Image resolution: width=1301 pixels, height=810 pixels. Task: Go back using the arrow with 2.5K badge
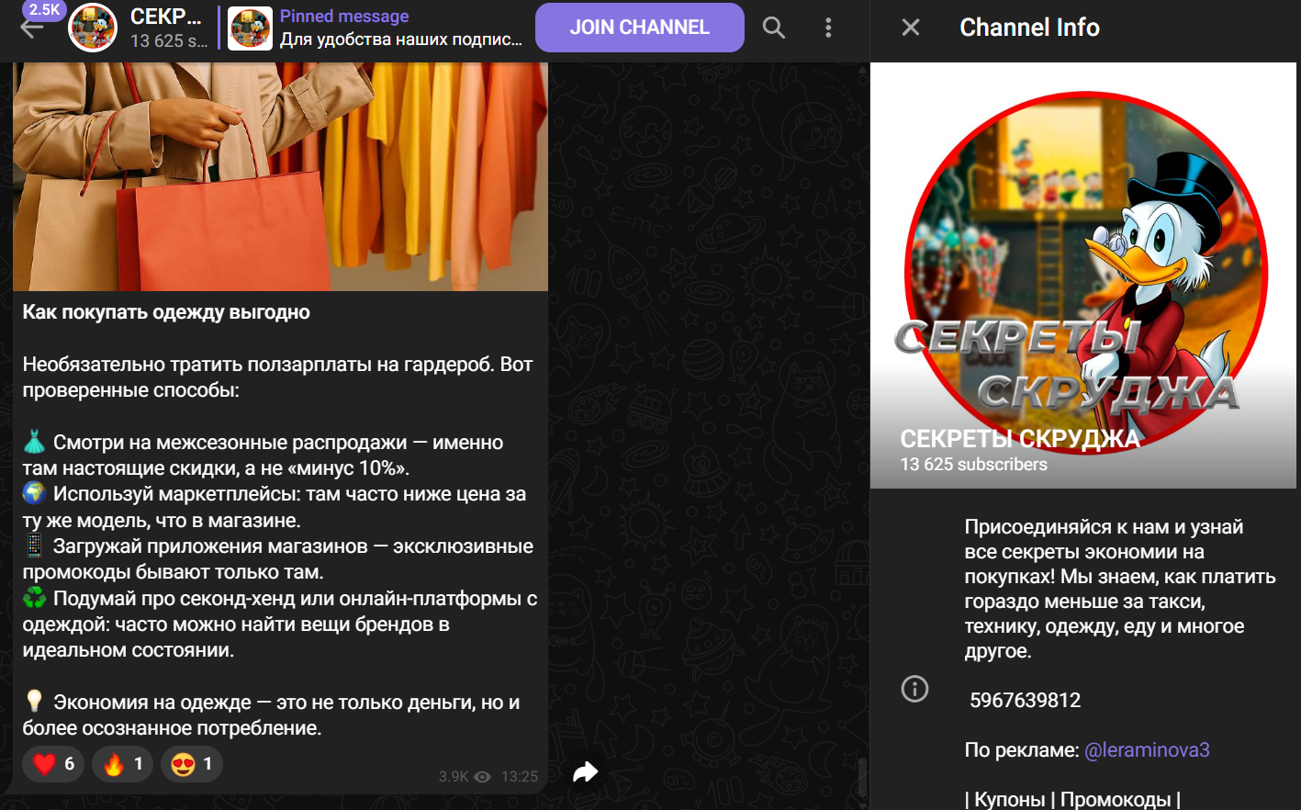pos(32,28)
